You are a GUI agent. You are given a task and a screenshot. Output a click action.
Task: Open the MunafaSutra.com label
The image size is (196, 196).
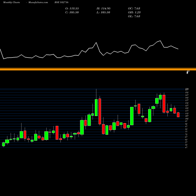point(38,2)
